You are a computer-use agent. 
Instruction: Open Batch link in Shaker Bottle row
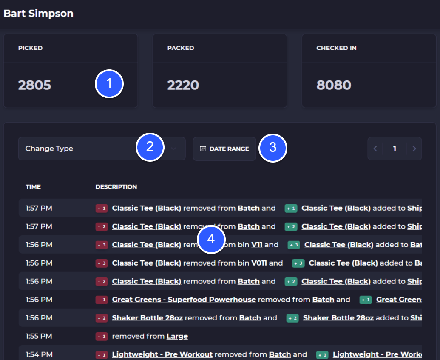(x=250, y=318)
